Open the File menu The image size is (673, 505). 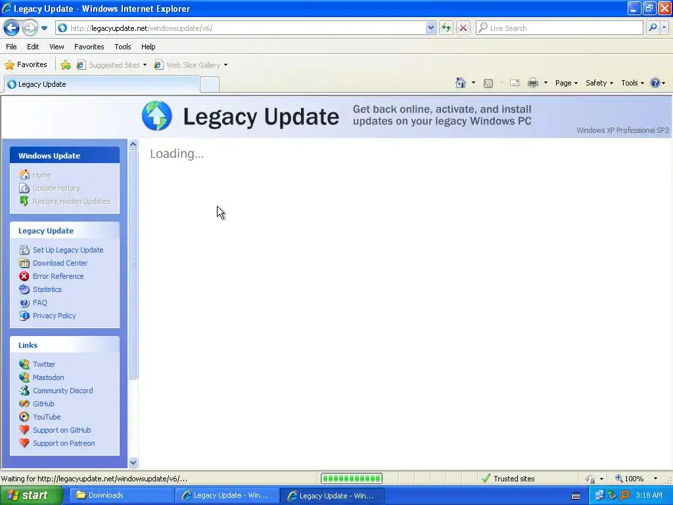11,47
